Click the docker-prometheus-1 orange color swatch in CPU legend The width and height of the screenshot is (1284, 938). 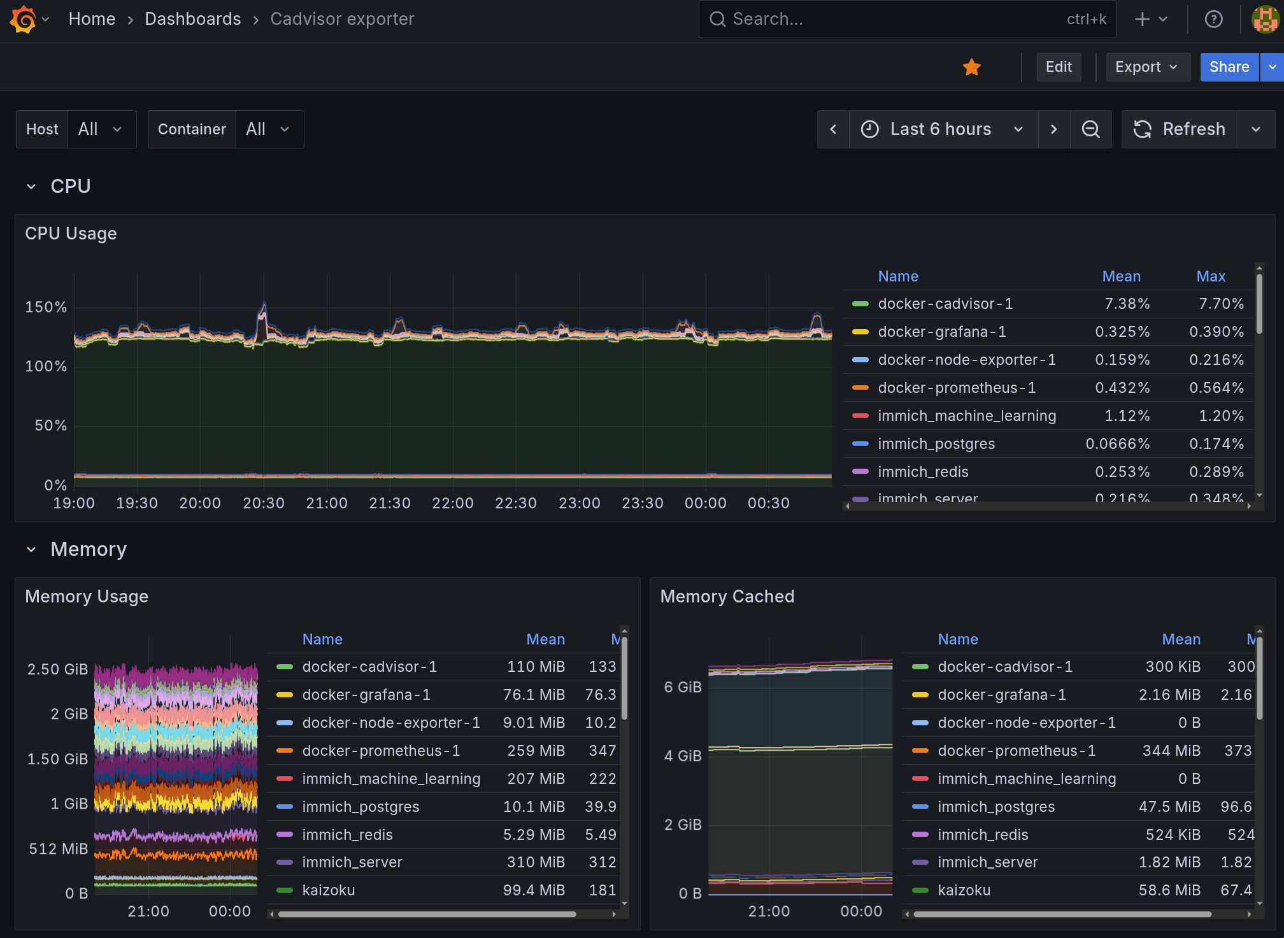tap(860, 388)
